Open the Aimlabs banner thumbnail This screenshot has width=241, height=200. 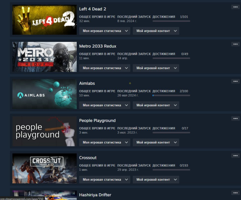pos(44,94)
